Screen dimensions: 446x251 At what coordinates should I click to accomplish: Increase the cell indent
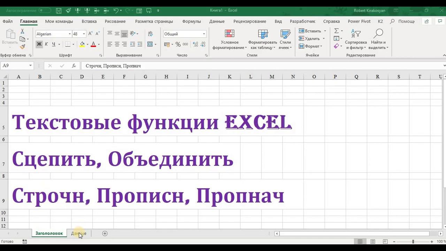(140, 44)
